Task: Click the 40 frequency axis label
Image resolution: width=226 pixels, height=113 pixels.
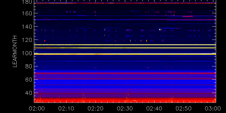Action: (x=29, y=93)
